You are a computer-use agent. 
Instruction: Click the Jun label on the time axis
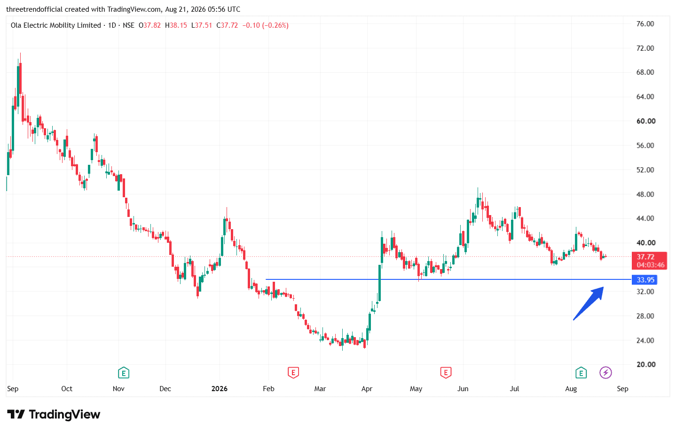pyautogui.click(x=463, y=389)
